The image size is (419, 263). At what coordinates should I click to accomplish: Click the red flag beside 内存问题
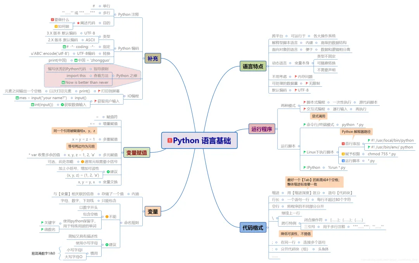click(x=296, y=77)
